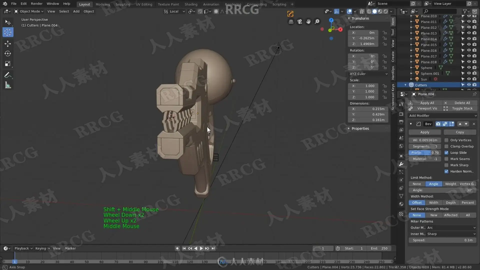
Task: Click the Copy modifier button
Action: [460, 132]
